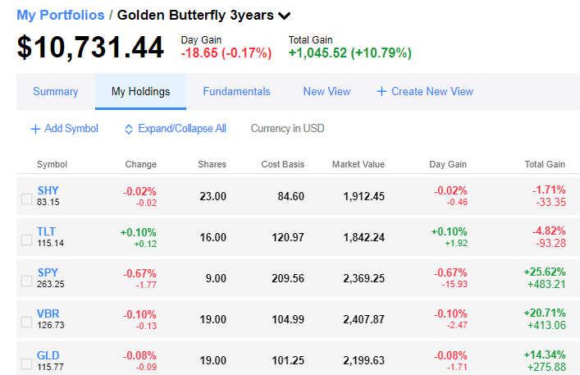Click the Expand/Collapse All arrows icon

129,129
